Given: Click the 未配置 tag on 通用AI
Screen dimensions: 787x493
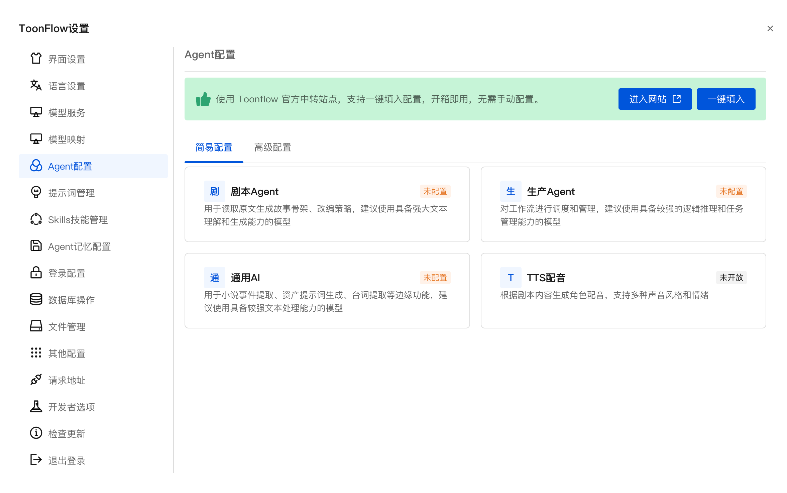Looking at the screenshot, I should (435, 278).
